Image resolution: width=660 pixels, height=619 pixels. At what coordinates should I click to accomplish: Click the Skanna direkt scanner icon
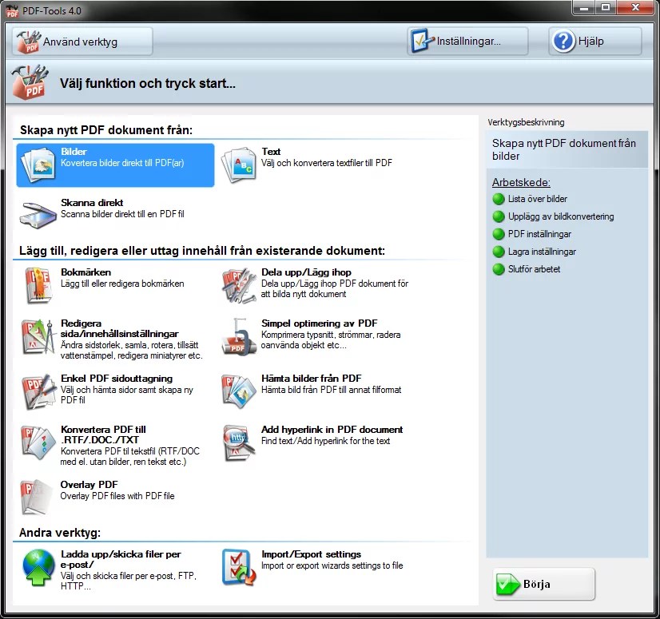38,215
